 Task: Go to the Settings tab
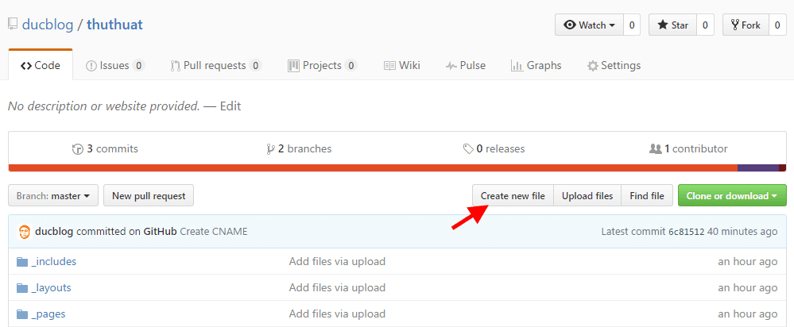click(614, 66)
